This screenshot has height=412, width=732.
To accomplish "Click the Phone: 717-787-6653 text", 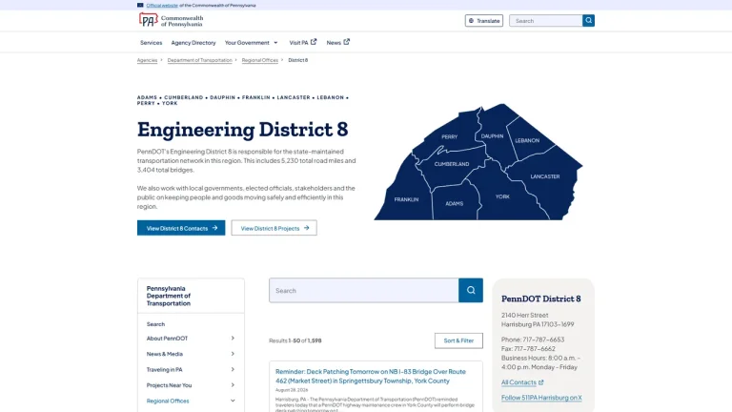I will click(533, 340).
